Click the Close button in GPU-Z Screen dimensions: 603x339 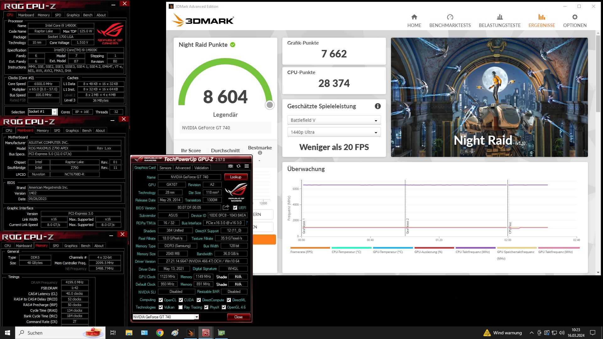(x=238, y=317)
